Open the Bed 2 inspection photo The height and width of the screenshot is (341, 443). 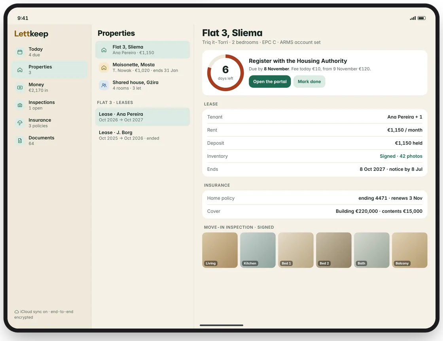334,250
